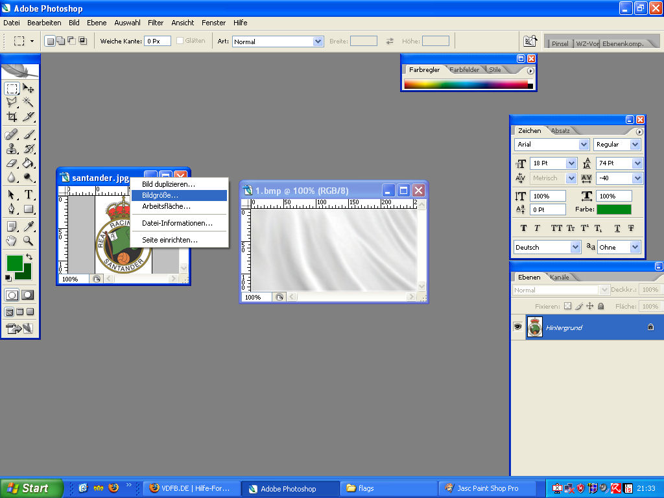Open the Filter menu
The width and height of the screenshot is (664, 498).
[x=156, y=23]
